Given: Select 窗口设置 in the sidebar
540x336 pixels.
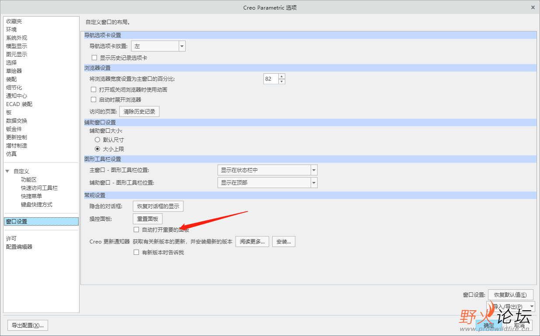Looking at the screenshot, I should point(41,222).
